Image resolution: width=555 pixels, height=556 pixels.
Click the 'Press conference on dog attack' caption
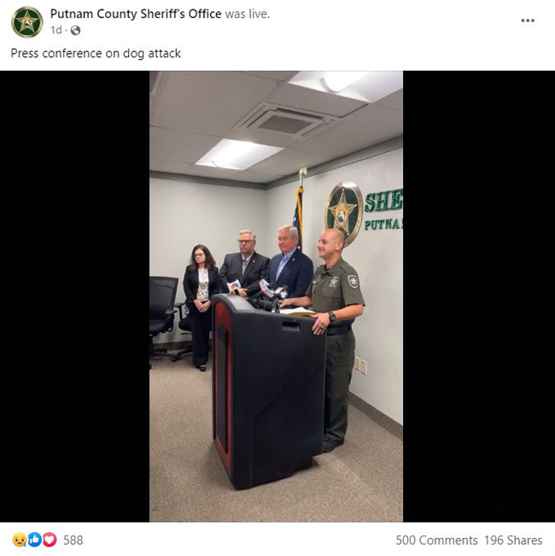96,53
